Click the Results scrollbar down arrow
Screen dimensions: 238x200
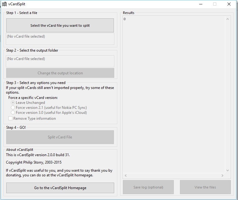228,170
